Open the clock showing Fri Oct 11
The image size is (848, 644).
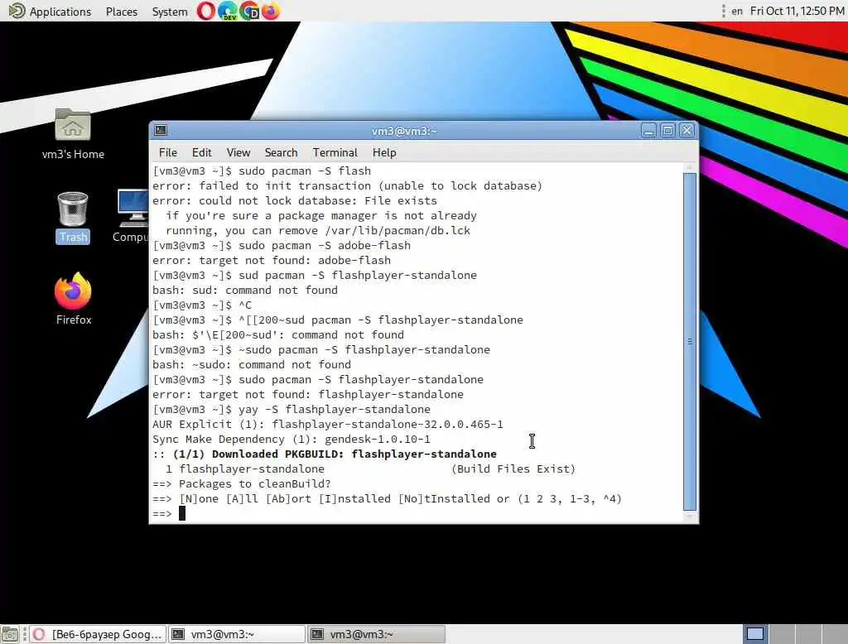click(x=797, y=11)
